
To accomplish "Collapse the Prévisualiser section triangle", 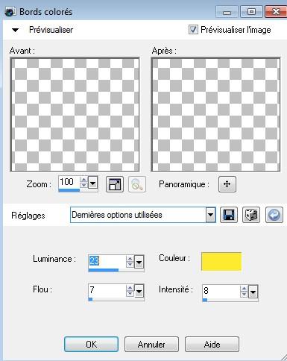I will pos(16,30).
